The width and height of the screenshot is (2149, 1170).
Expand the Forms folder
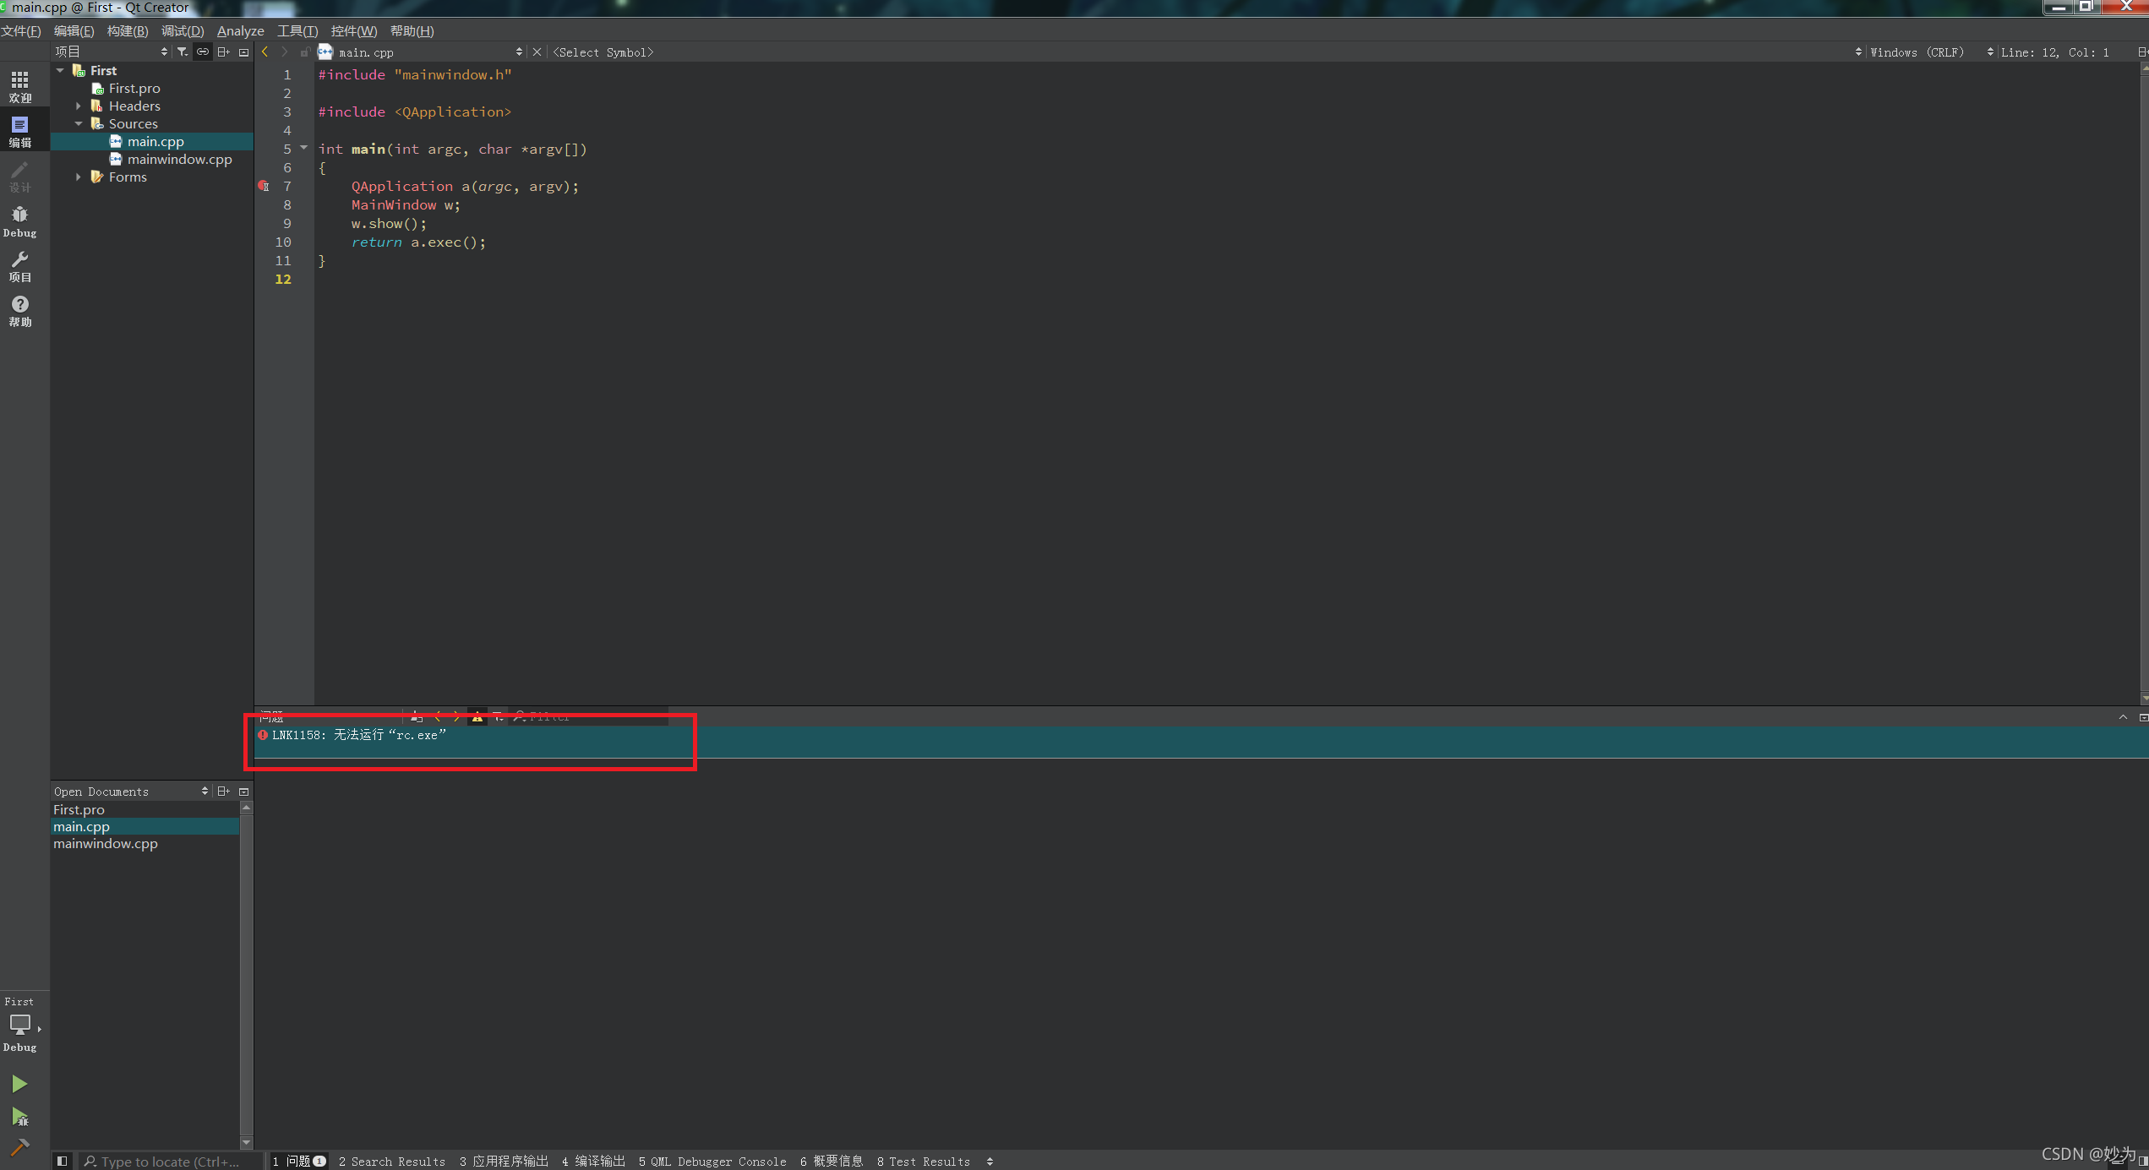[x=78, y=177]
